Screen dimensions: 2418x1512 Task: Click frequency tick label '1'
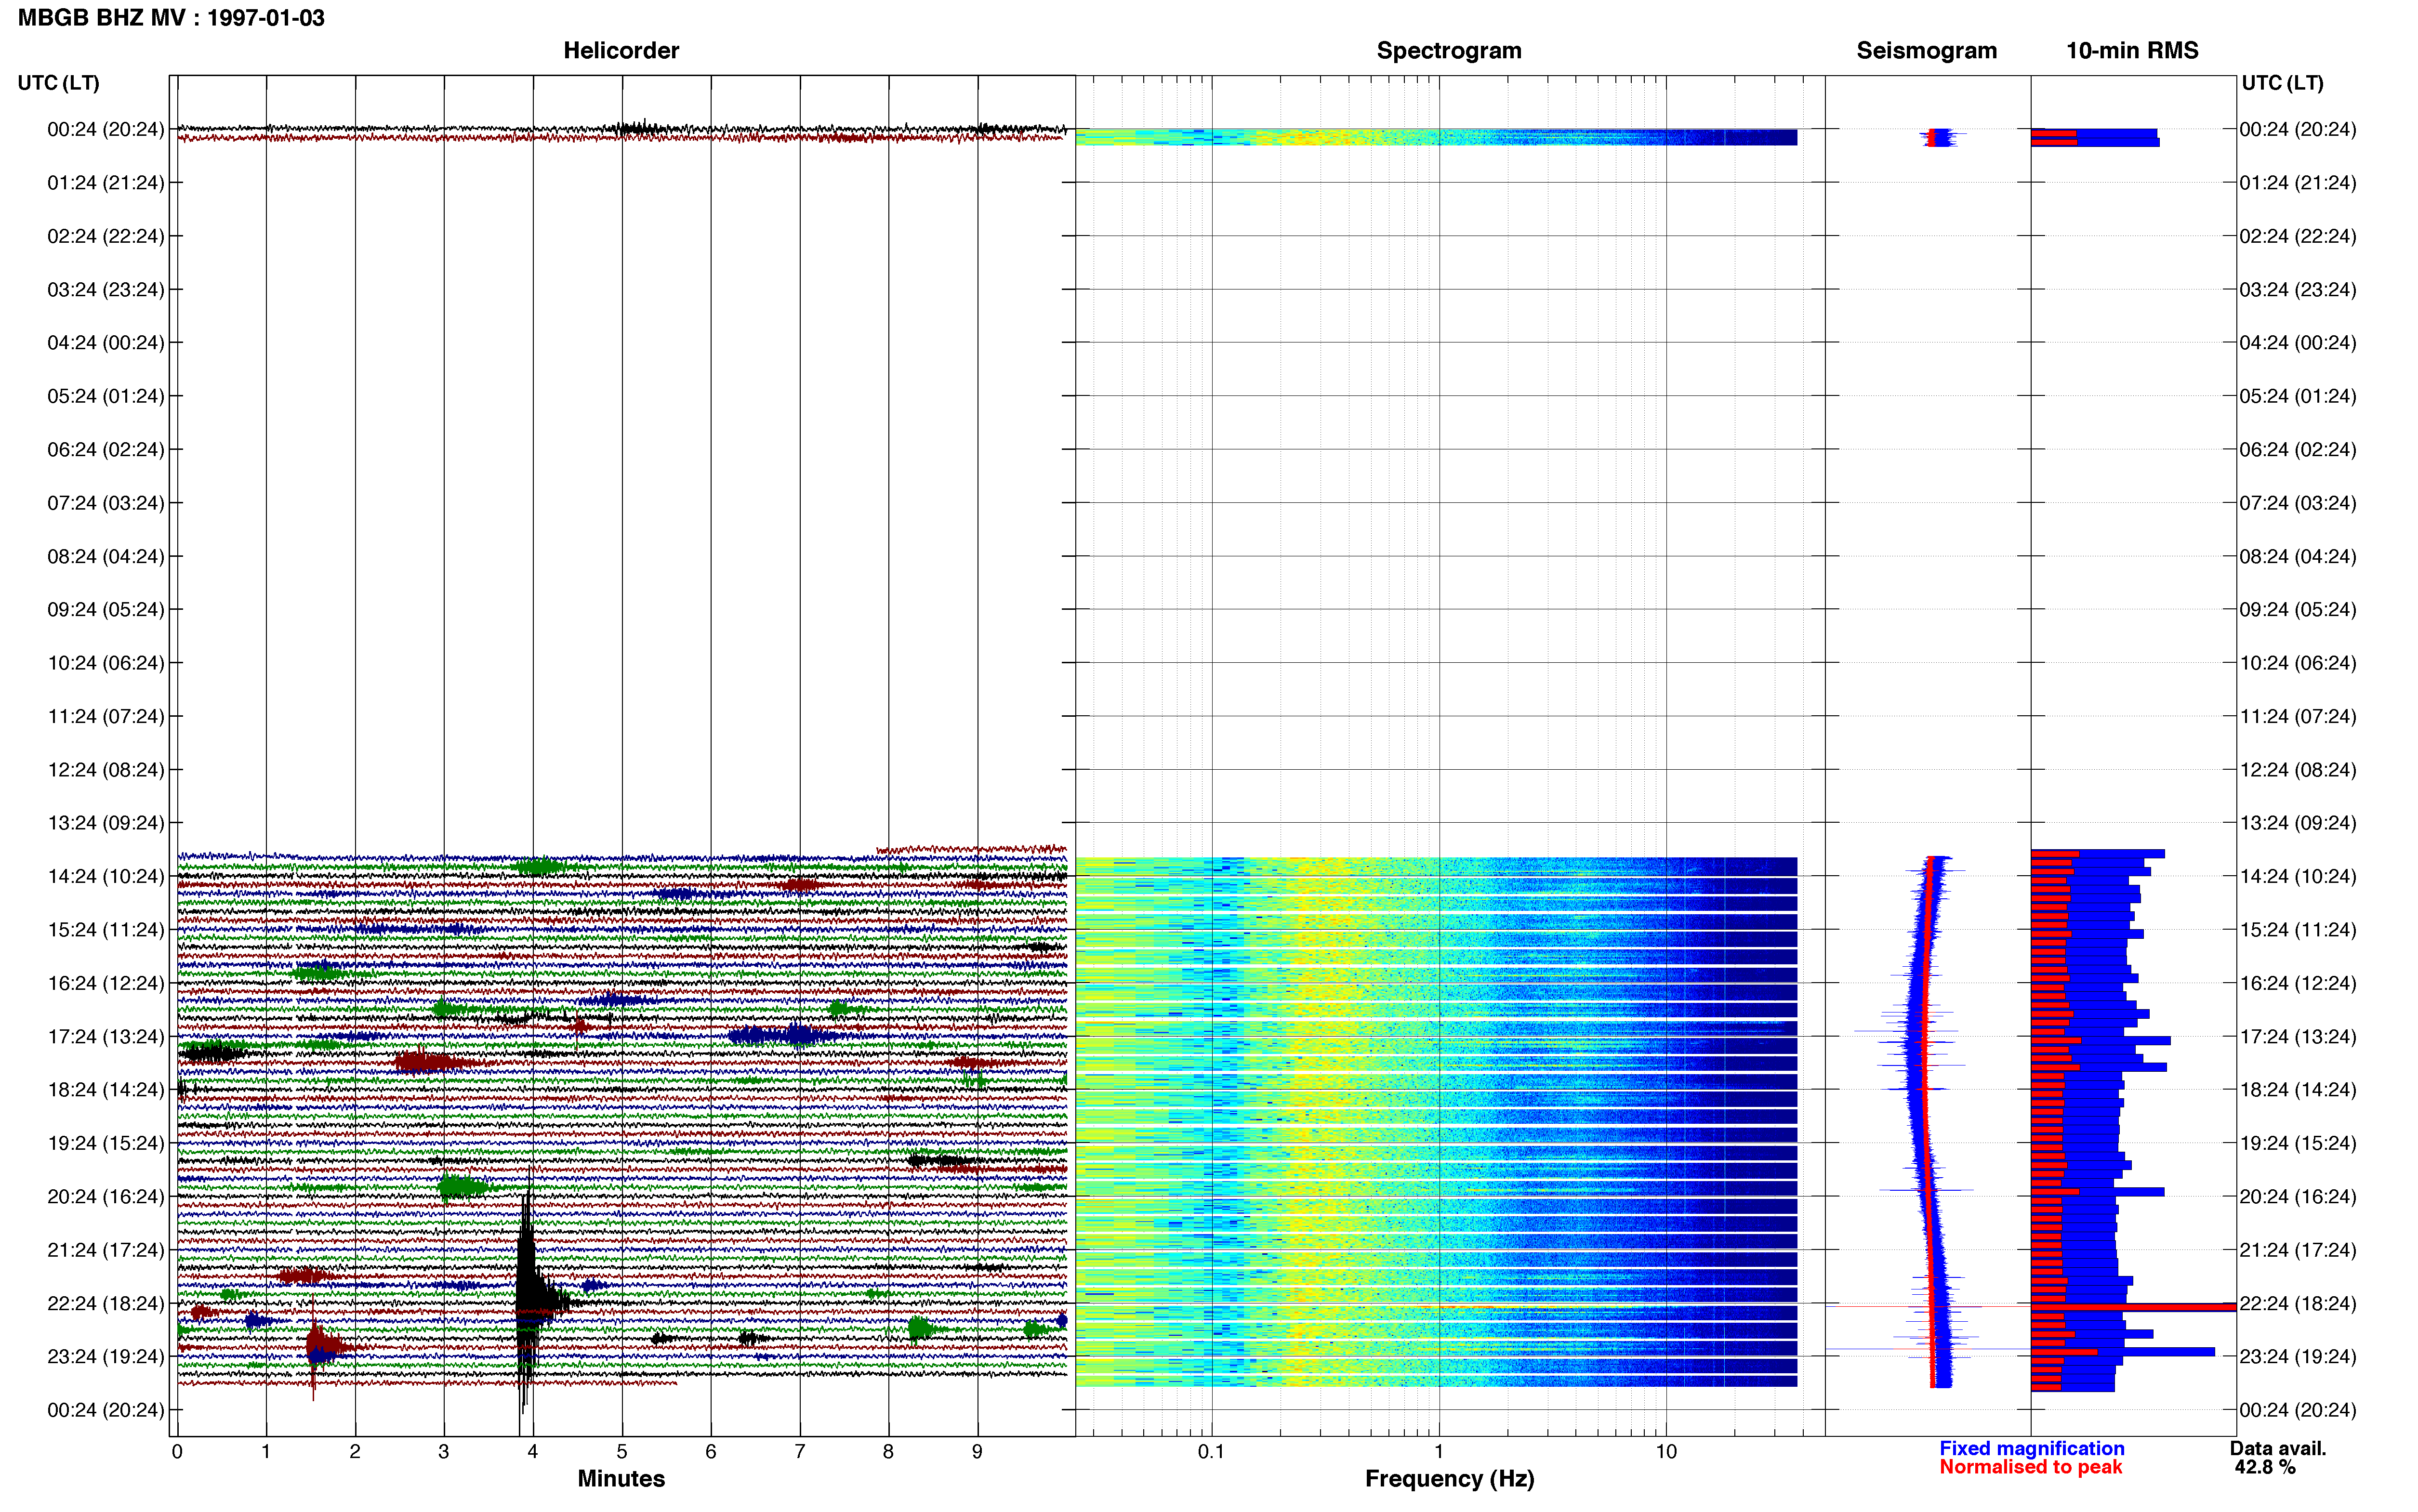1439,1452
